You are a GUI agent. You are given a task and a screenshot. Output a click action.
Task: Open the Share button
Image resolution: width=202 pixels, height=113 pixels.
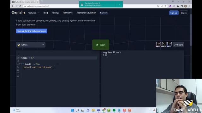179,45
